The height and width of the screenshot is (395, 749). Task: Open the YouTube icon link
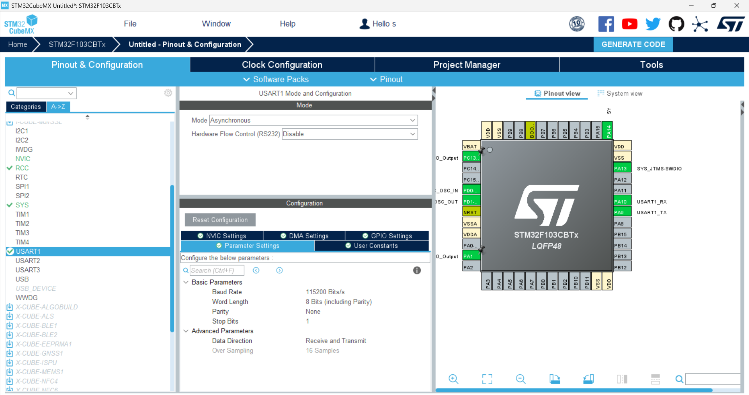pos(630,24)
